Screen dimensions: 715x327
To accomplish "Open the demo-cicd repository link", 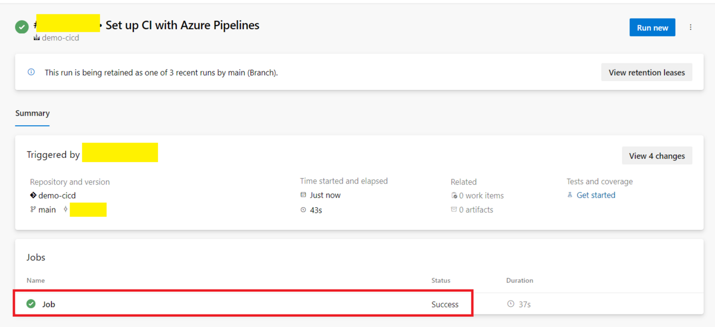I will 57,195.
